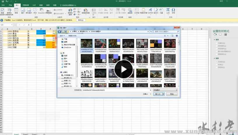Click the New Folder (新建文件夹) button
This screenshot has height=135, width=238.
(x=72, y=35)
